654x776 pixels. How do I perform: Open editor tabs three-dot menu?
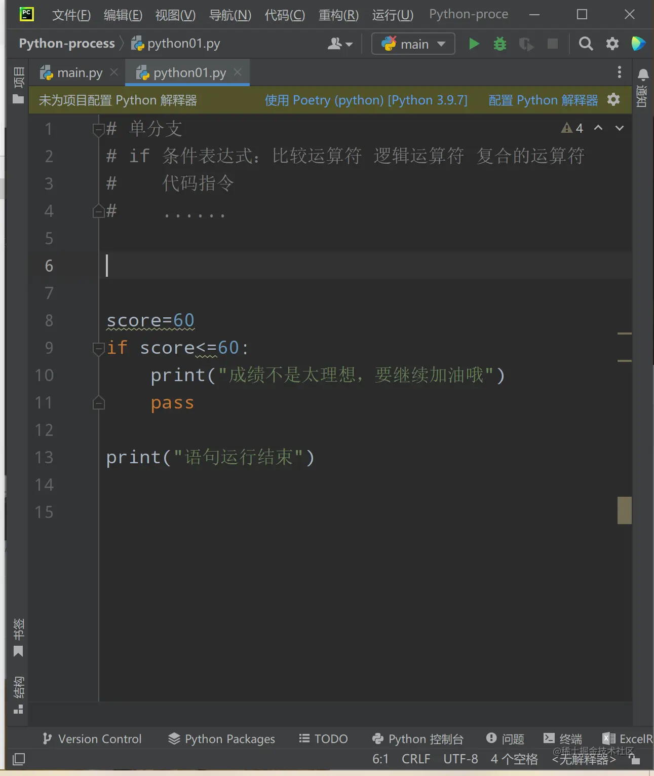pyautogui.click(x=619, y=72)
